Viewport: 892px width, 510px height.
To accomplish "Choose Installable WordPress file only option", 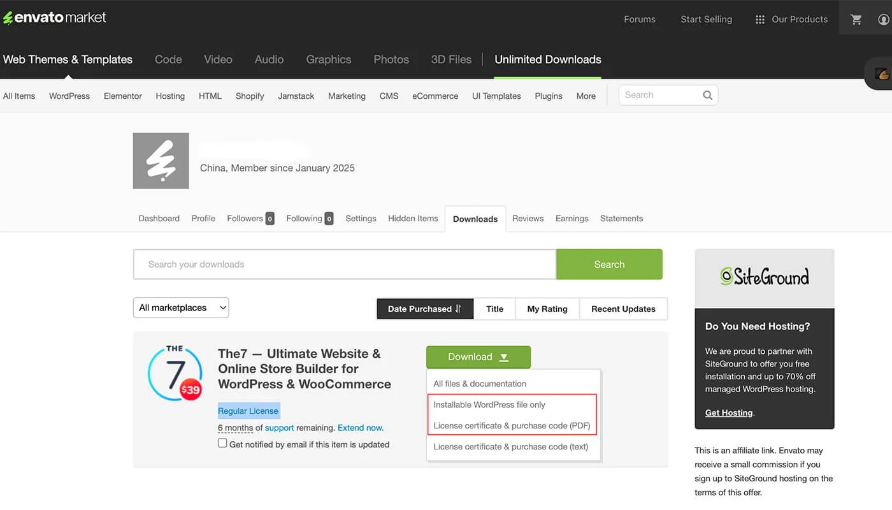I will tap(489, 404).
